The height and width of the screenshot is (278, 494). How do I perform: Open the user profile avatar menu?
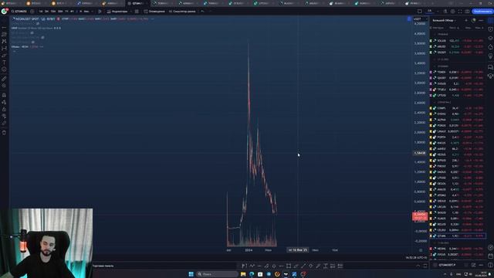pyautogui.click(x=4, y=12)
